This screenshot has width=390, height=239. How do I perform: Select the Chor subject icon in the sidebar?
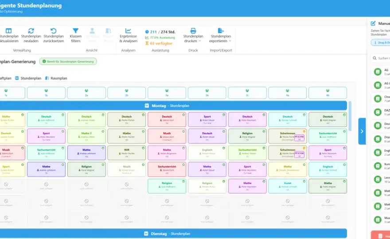[x=378, y=99]
